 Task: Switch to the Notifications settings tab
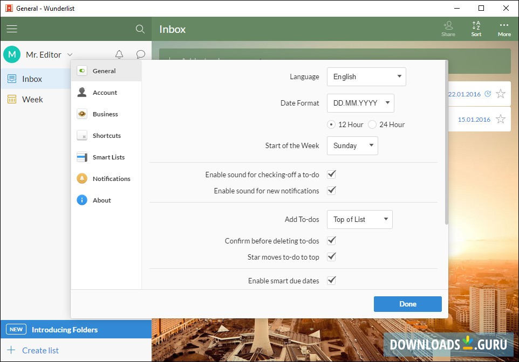tap(106, 178)
